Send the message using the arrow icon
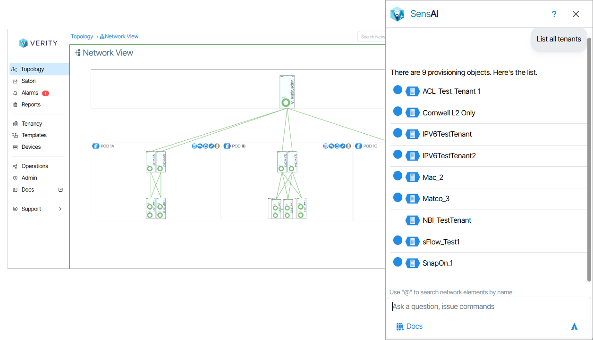Image resolution: width=593 pixels, height=340 pixels. tap(574, 326)
